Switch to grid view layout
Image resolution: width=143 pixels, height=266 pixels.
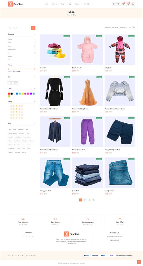click(x=134, y=27)
